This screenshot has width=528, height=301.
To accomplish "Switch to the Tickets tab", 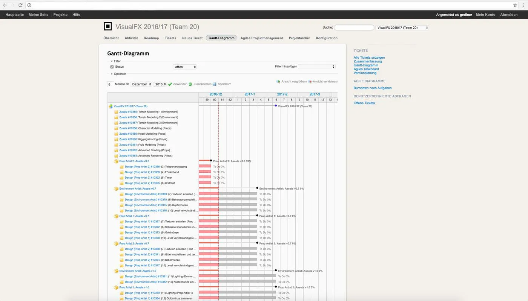I will [170, 38].
